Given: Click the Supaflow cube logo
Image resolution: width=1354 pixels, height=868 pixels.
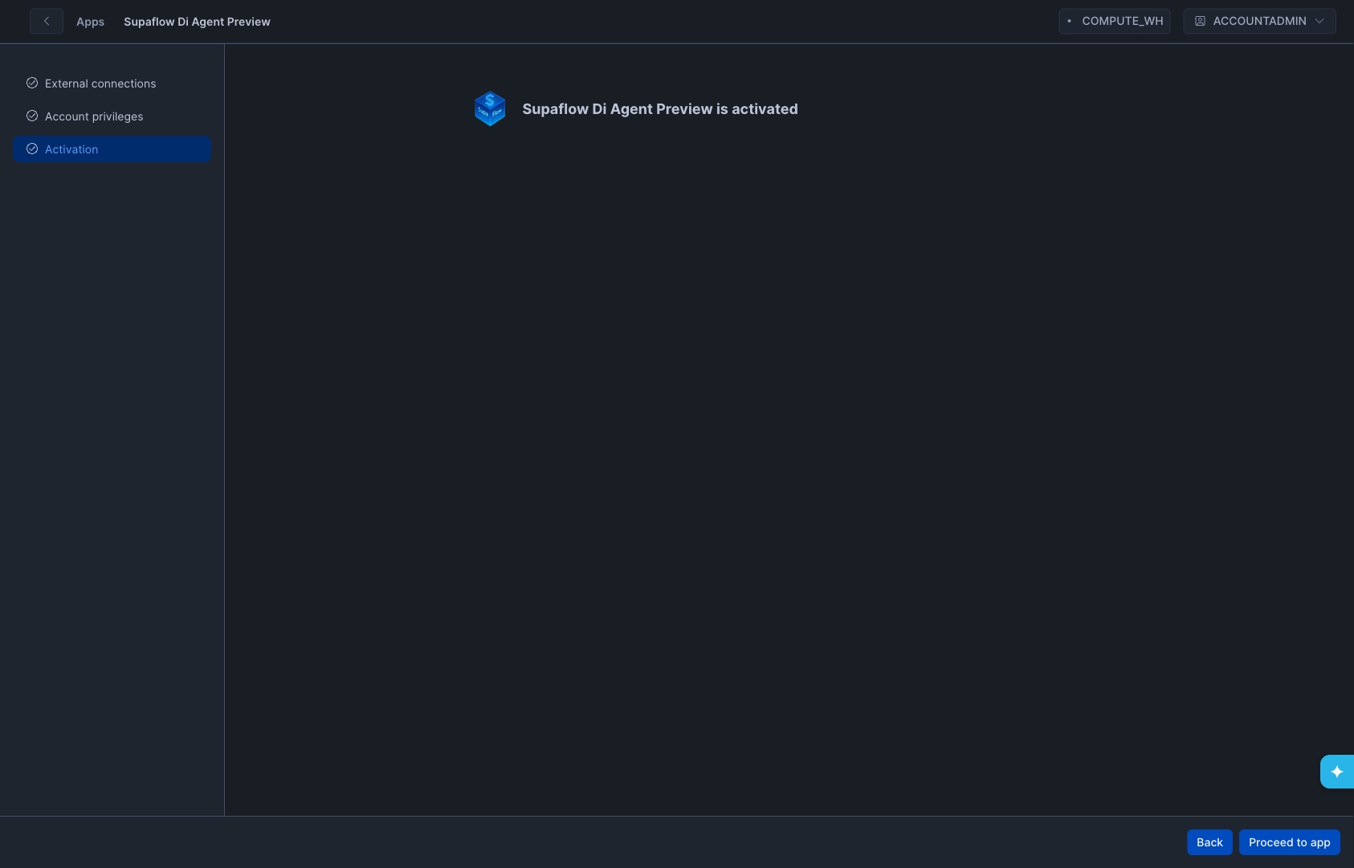Looking at the screenshot, I should tap(490, 109).
